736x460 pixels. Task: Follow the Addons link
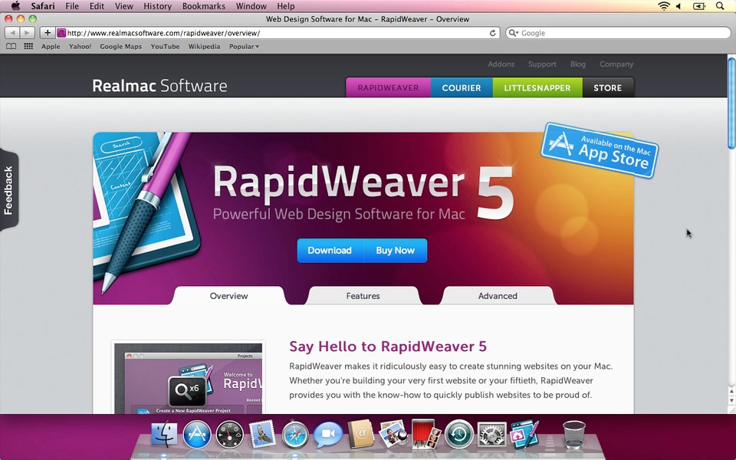(x=501, y=64)
